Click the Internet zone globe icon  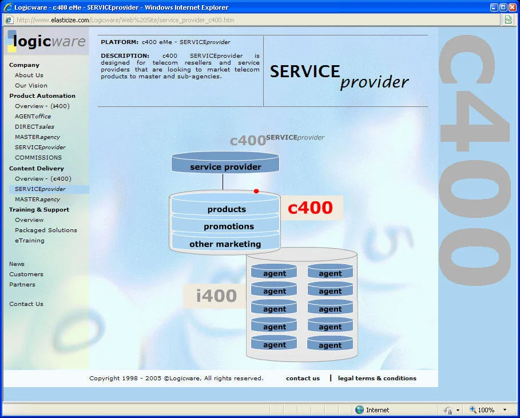(x=359, y=410)
